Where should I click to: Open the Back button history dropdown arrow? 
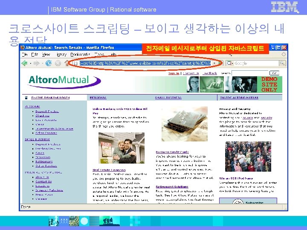point(31,63)
